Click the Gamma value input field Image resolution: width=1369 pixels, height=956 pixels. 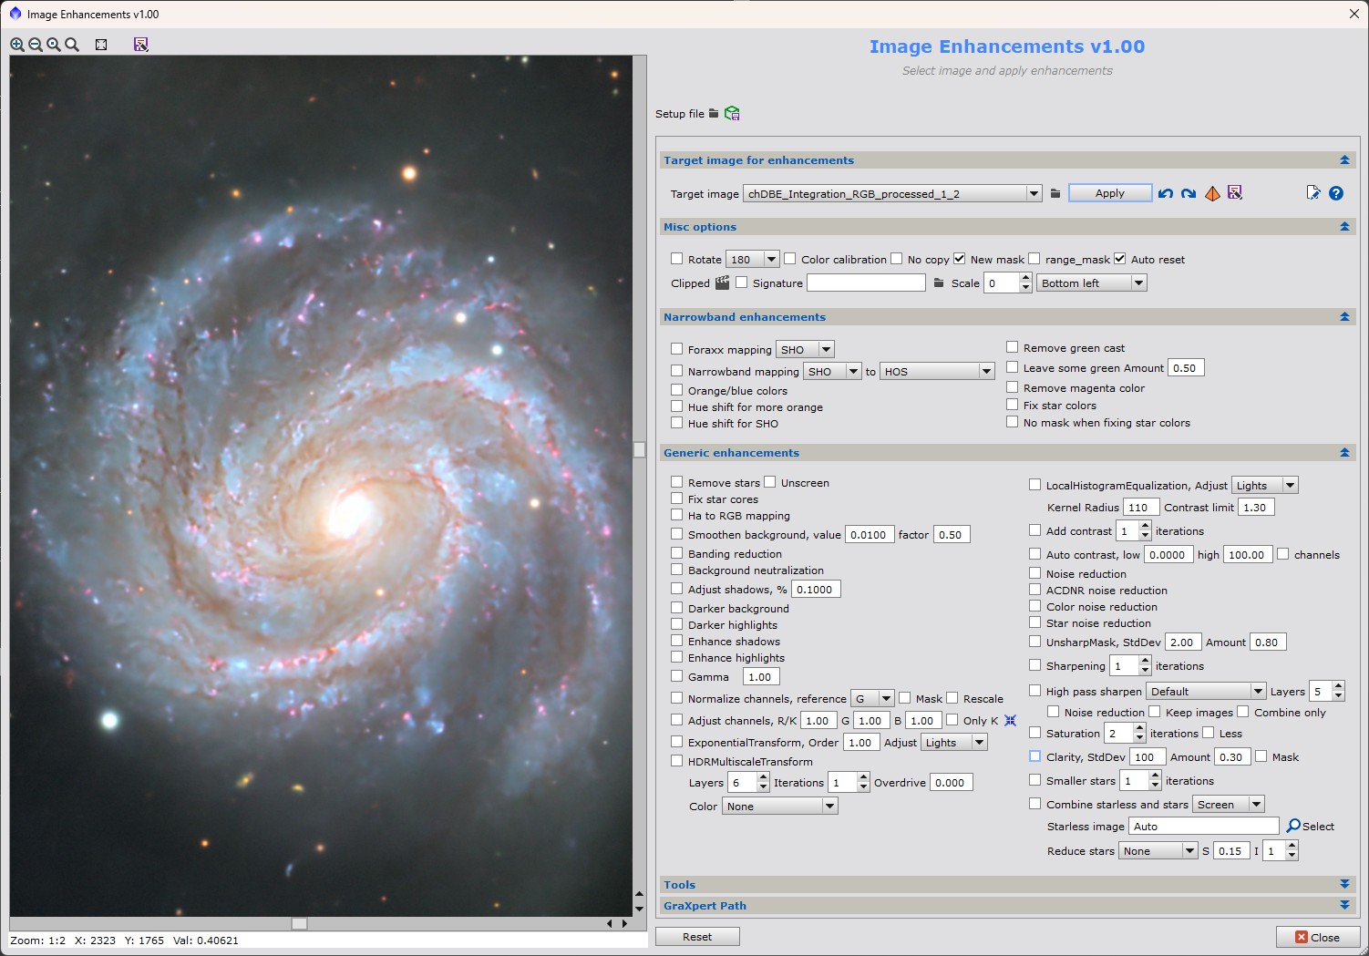(761, 677)
